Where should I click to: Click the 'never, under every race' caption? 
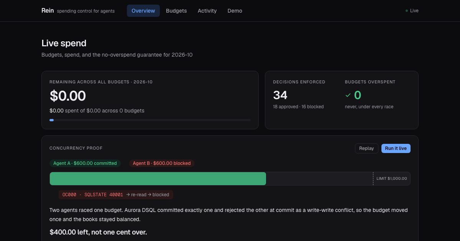click(369, 107)
